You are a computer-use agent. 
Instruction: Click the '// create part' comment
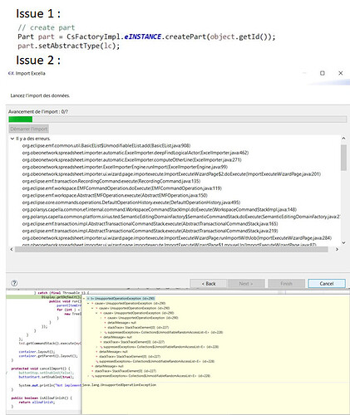pos(47,27)
